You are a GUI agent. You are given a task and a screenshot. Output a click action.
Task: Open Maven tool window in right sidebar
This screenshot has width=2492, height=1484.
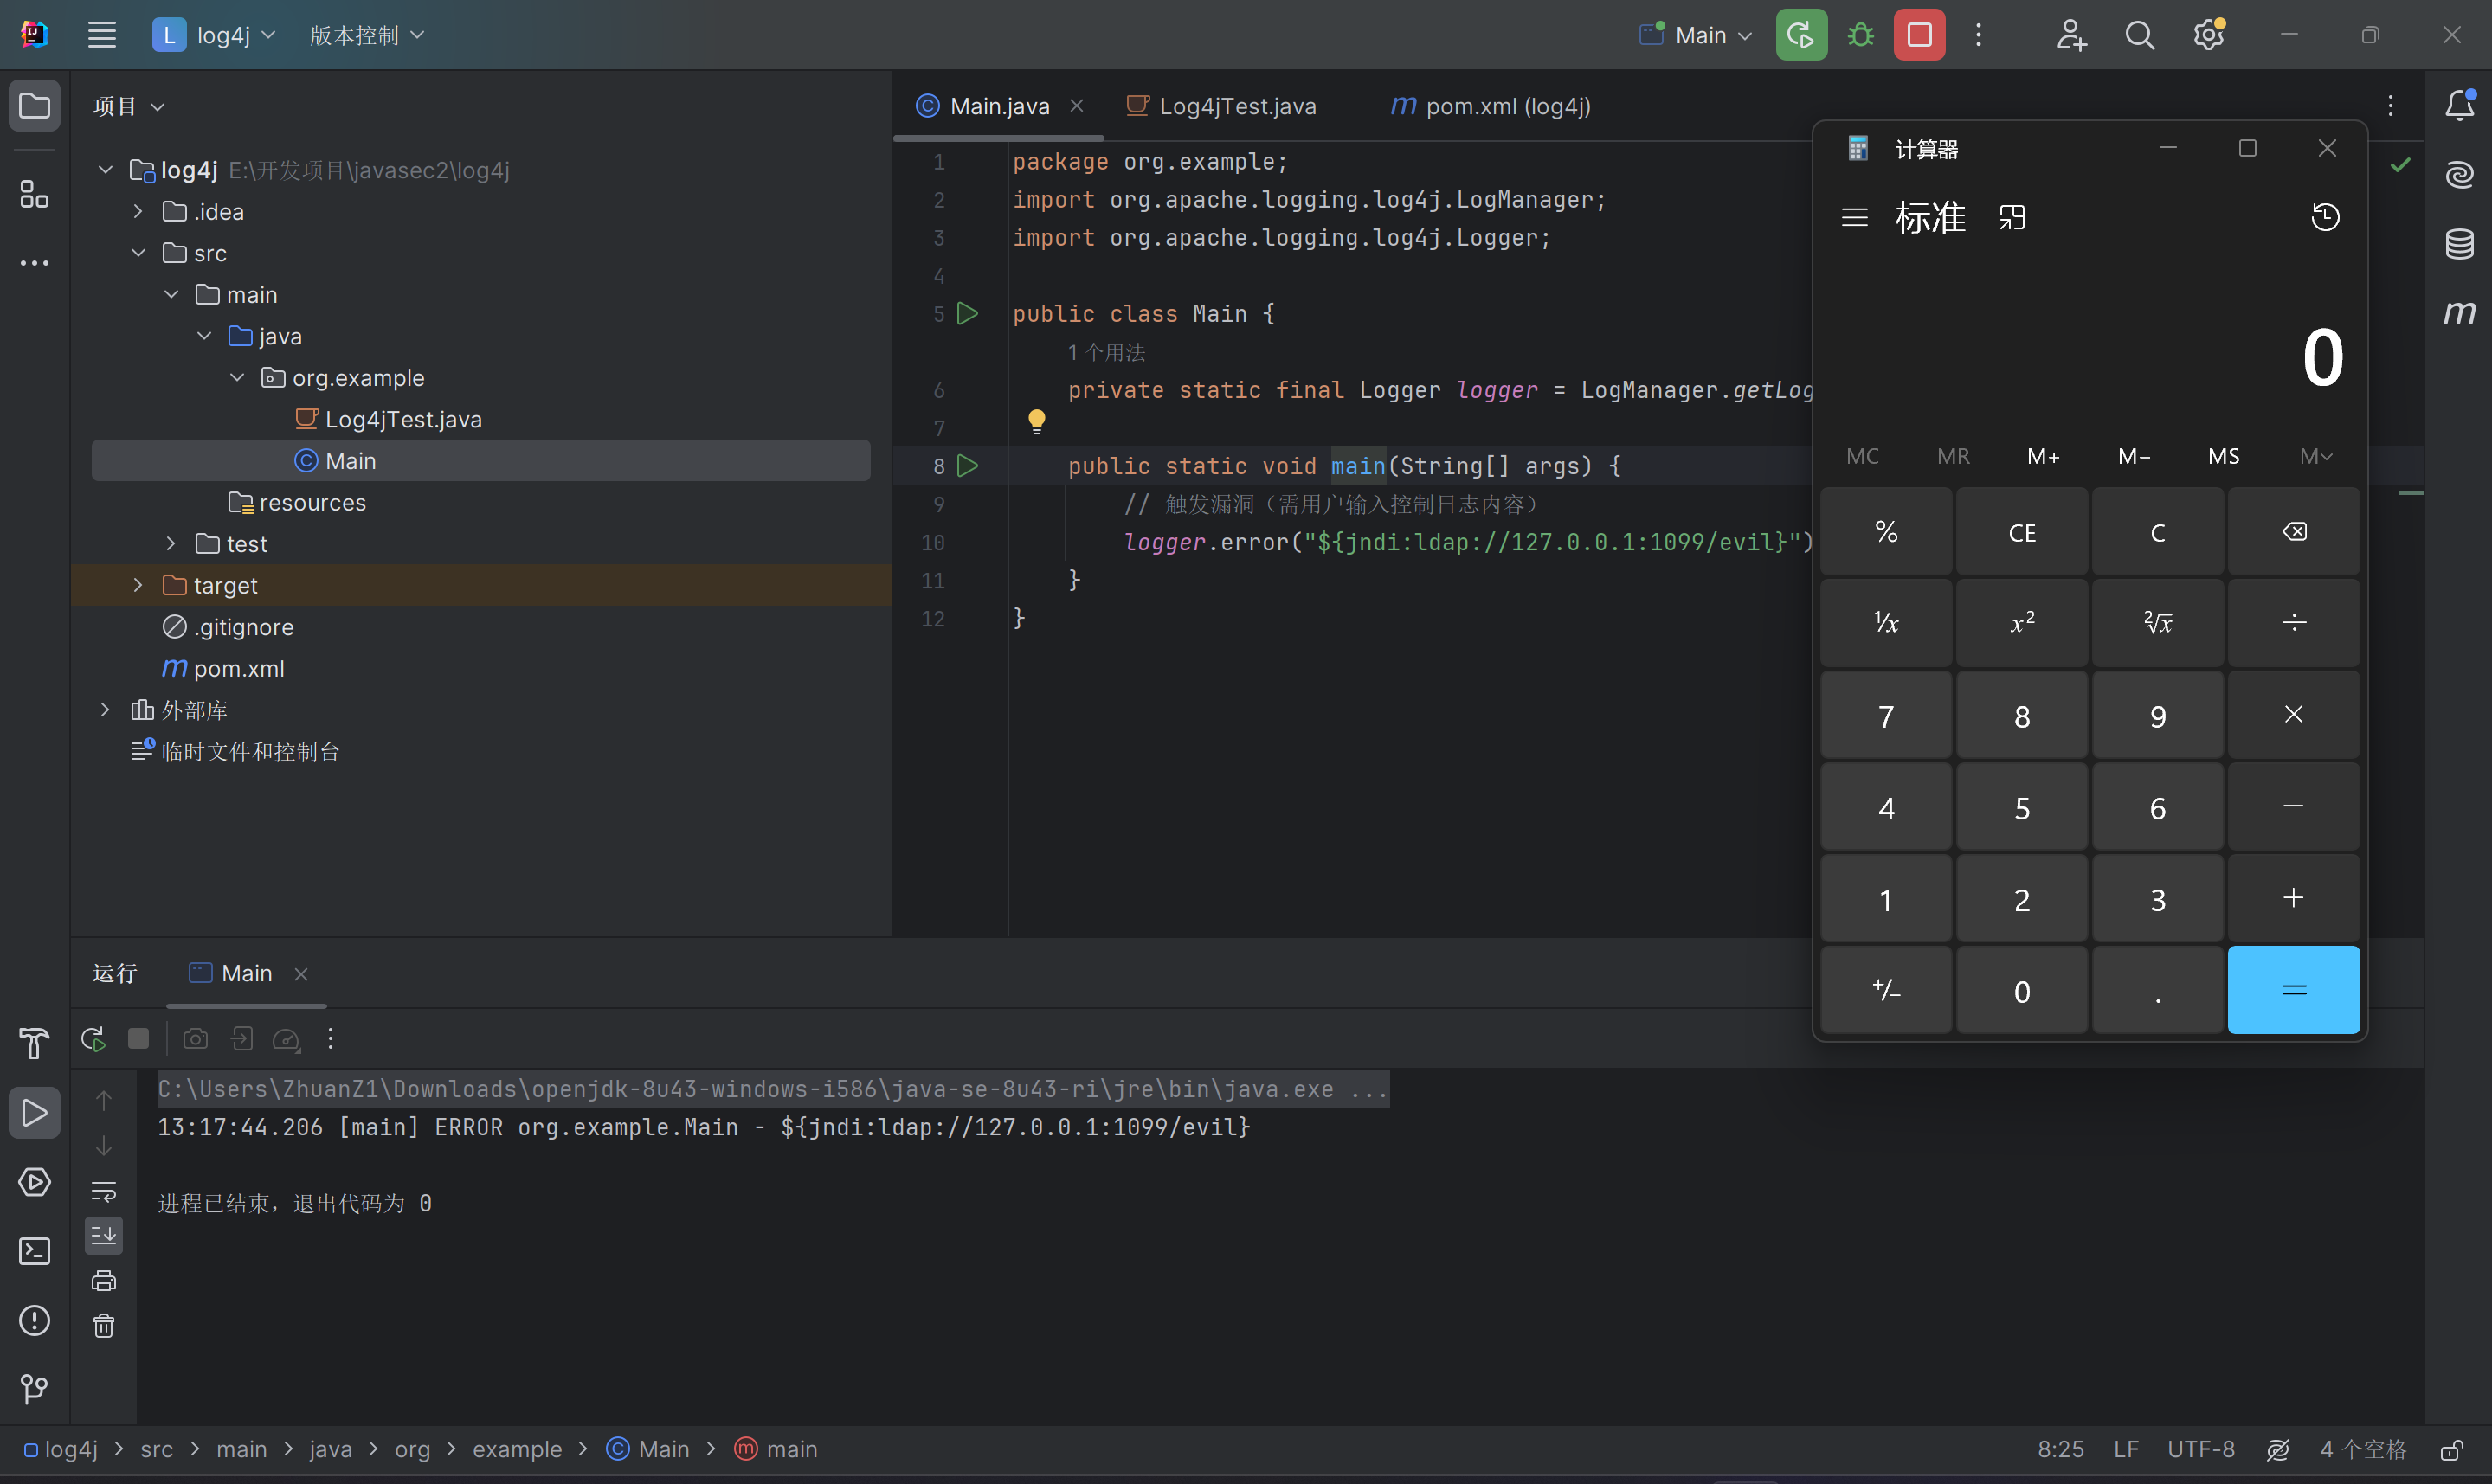[2460, 312]
